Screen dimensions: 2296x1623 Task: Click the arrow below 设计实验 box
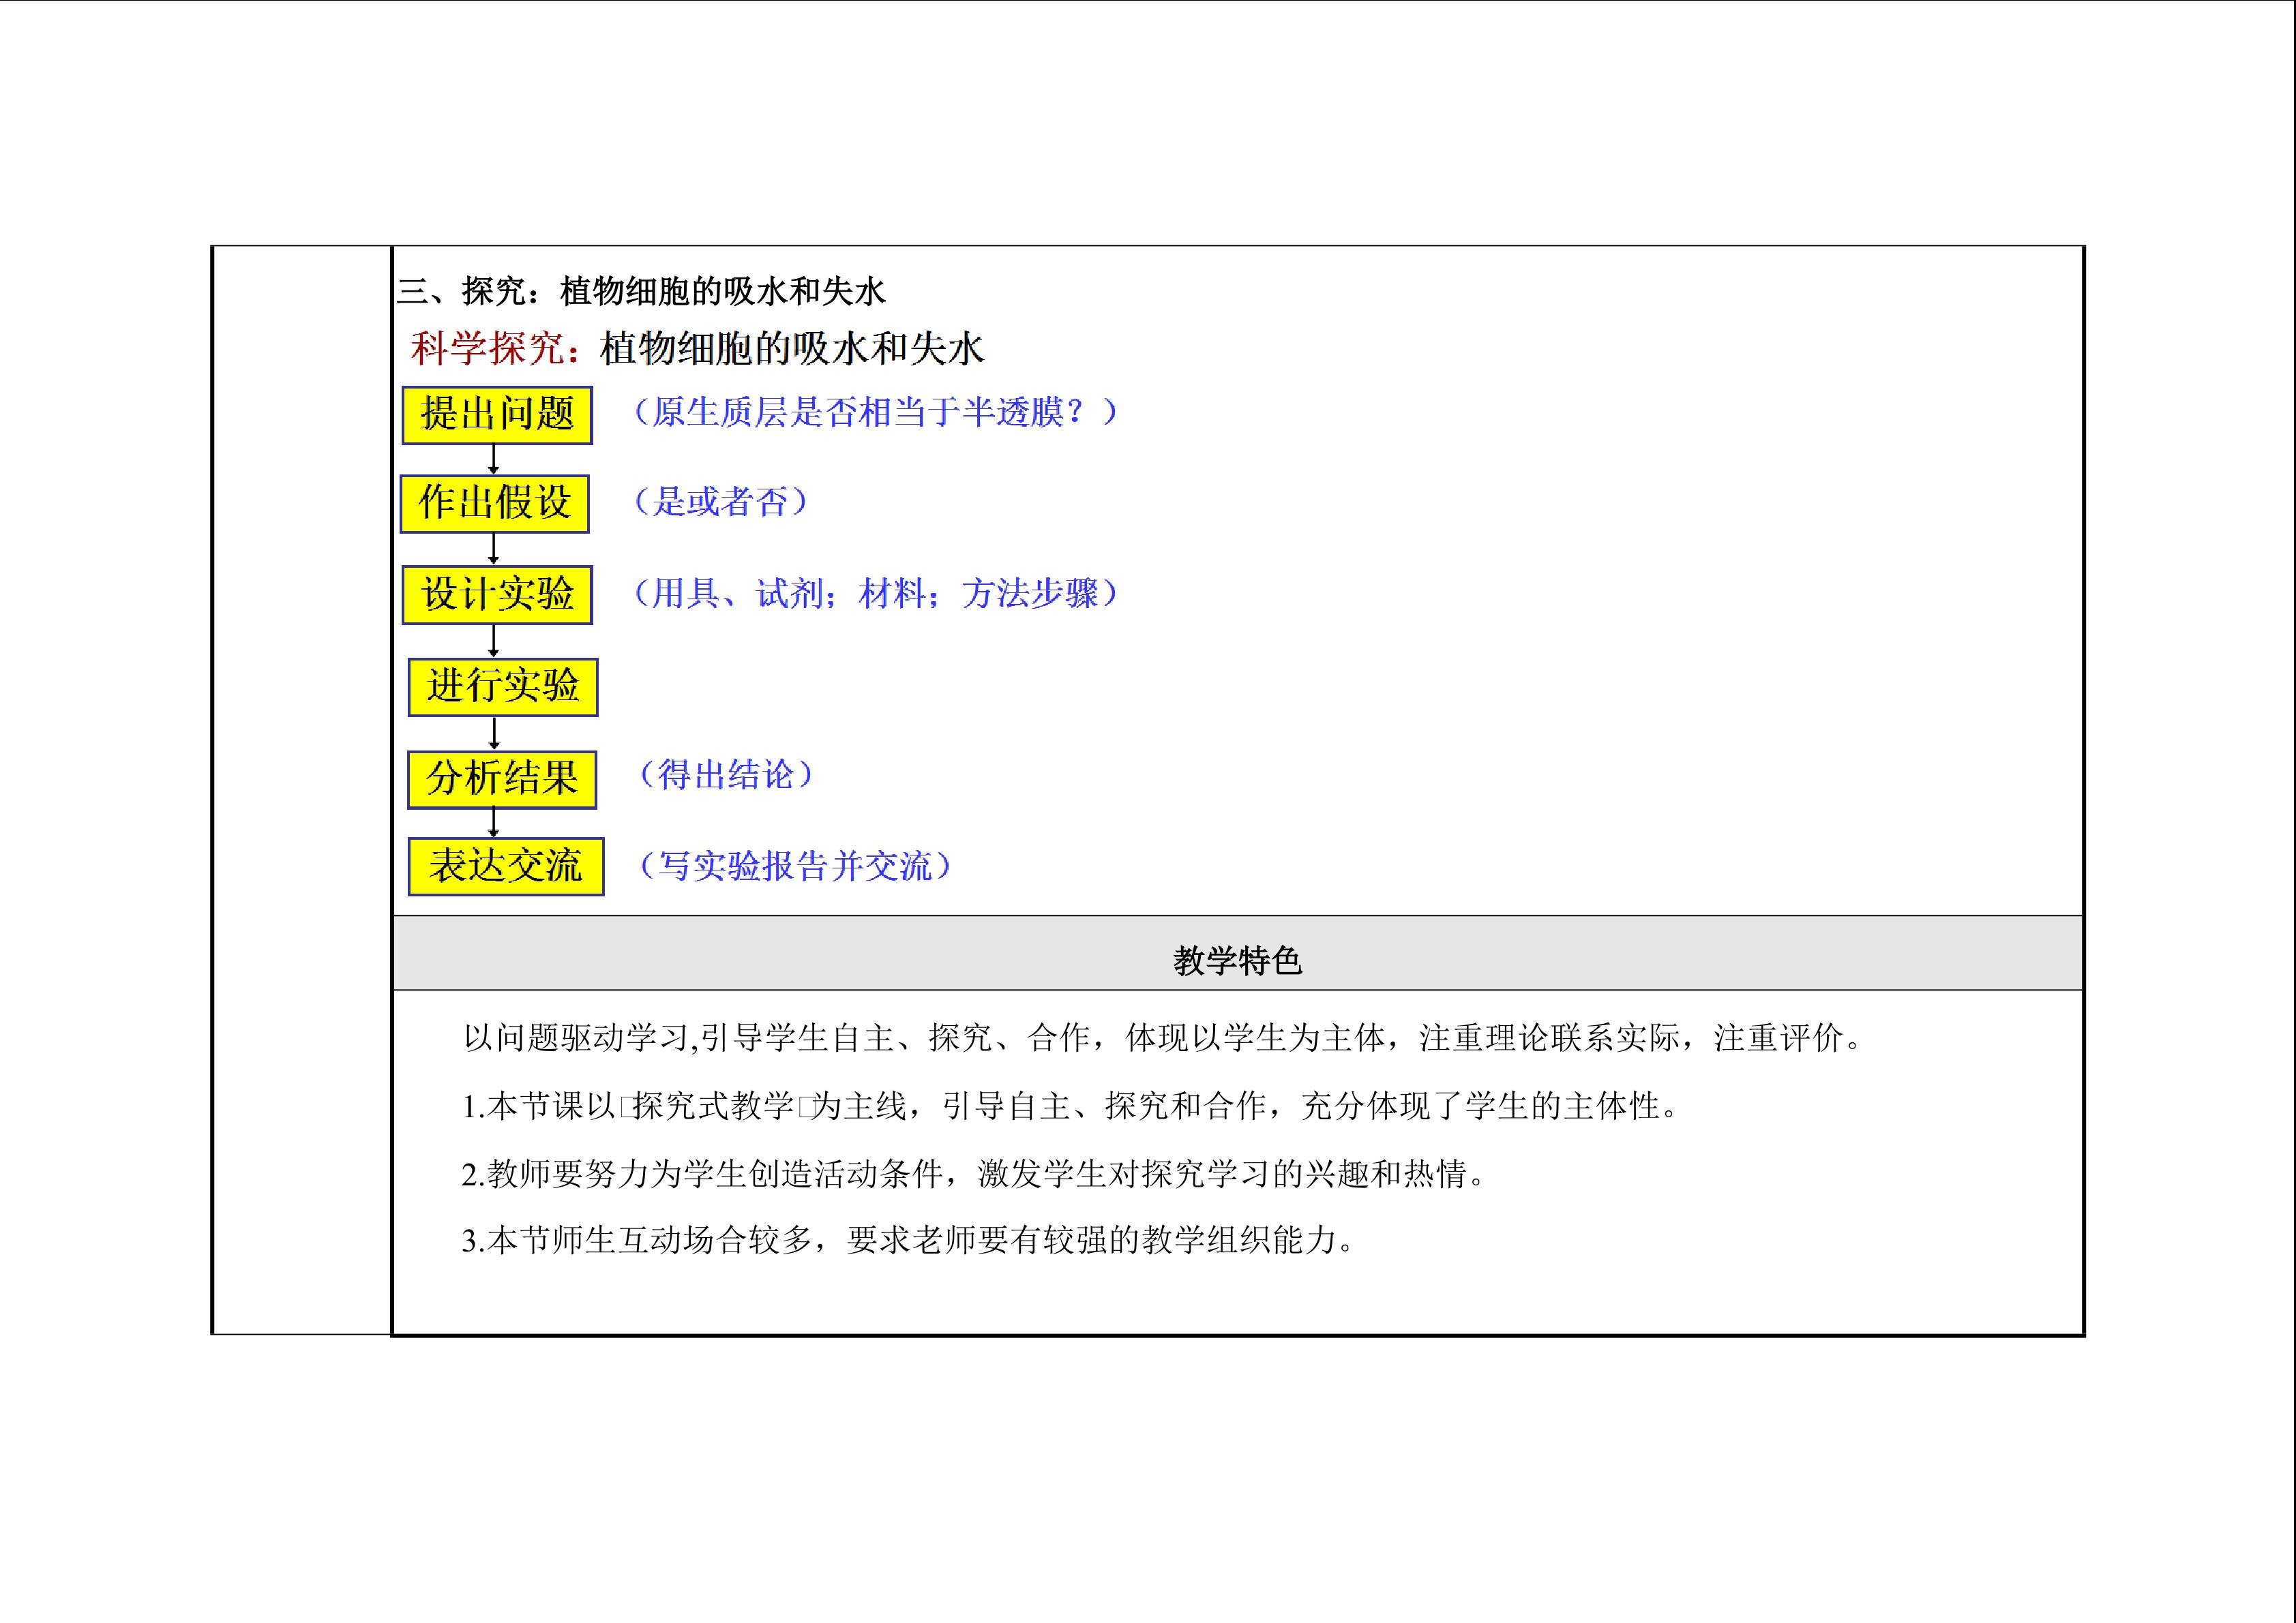[493, 641]
